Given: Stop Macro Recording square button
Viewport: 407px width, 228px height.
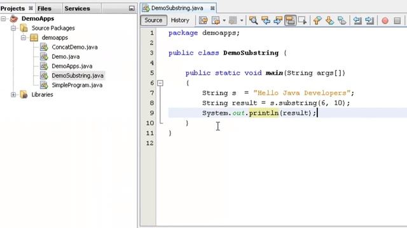Looking at the screenshot, I should pyautogui.click(x=397, y=21).
